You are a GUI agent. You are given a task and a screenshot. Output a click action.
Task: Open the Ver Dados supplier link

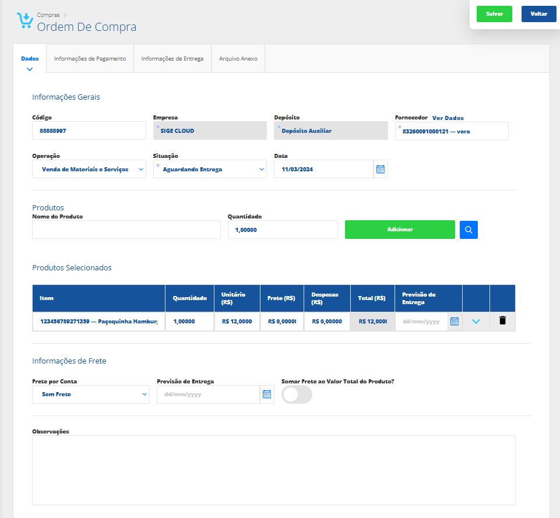point(448,118)
